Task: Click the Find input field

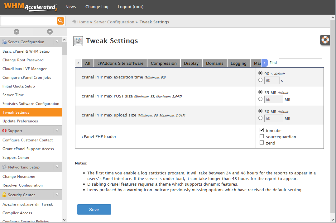Action: [300, 63]
